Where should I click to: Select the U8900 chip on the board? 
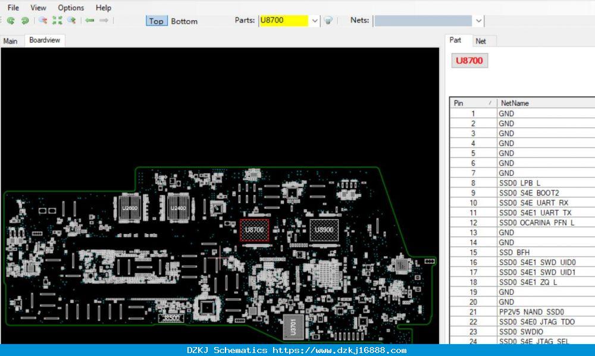coord(324,230)
